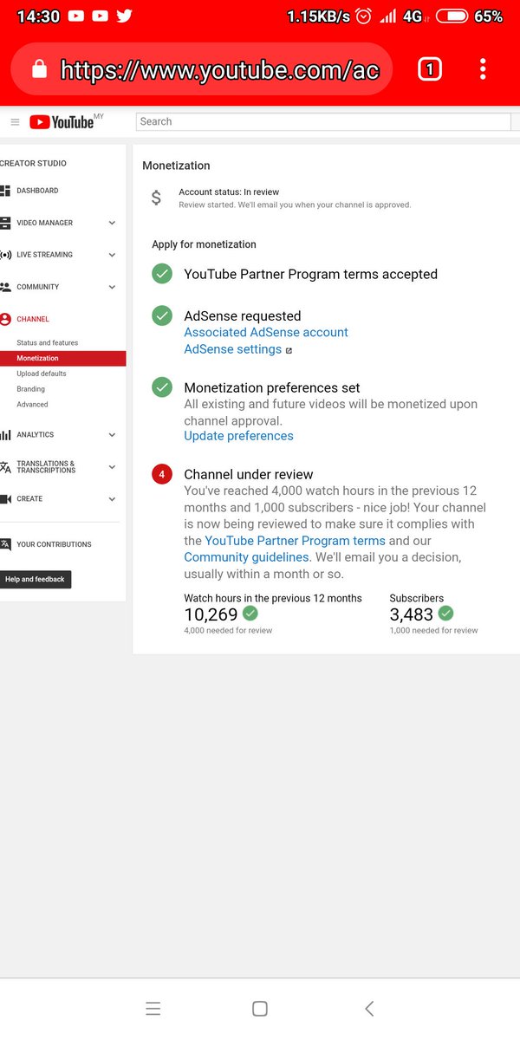Click the "Account status: In review" text
This screenshot has width=520, height=1040.
229,192
